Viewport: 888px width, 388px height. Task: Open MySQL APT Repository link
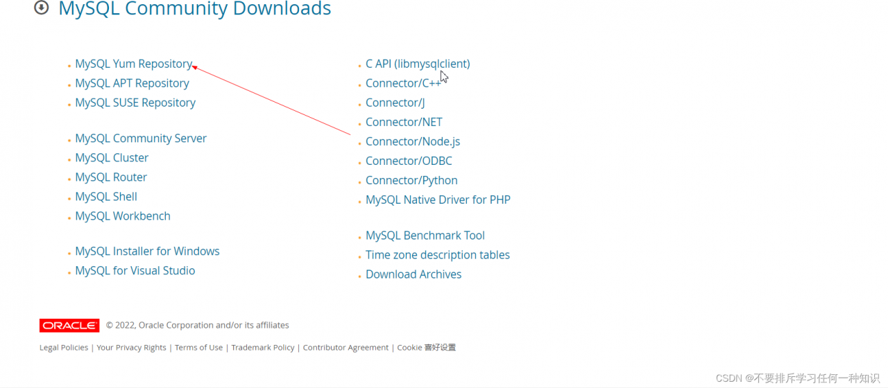pyautogui.click(x=132, y=83)
